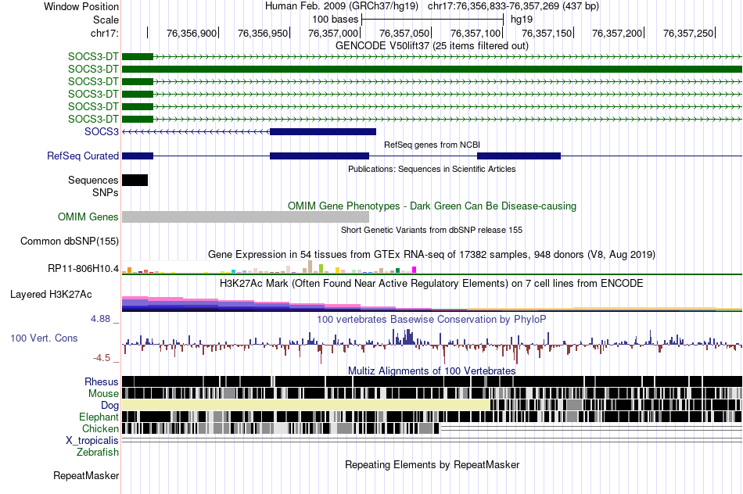743x494 pixels.
Task: Click the 76,357,000 coordinate on the ruler
Action: point(333,33)
